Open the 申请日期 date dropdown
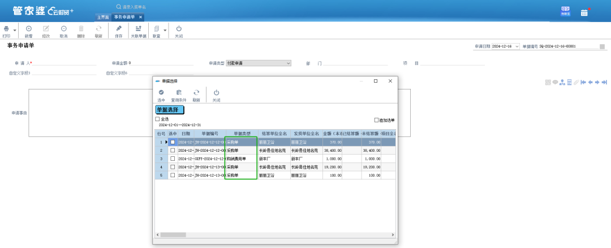The image size is (611, 248). coord(517,46)
